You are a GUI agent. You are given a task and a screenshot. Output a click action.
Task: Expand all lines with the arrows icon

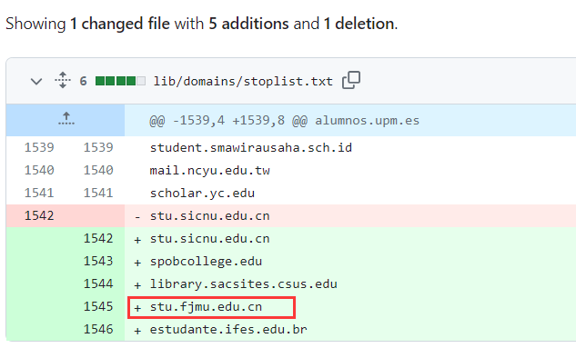click(63, 80)
